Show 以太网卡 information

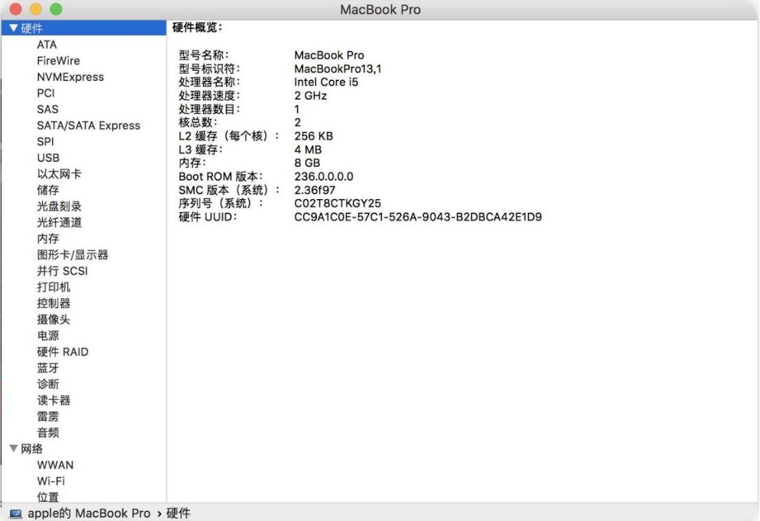58,174
